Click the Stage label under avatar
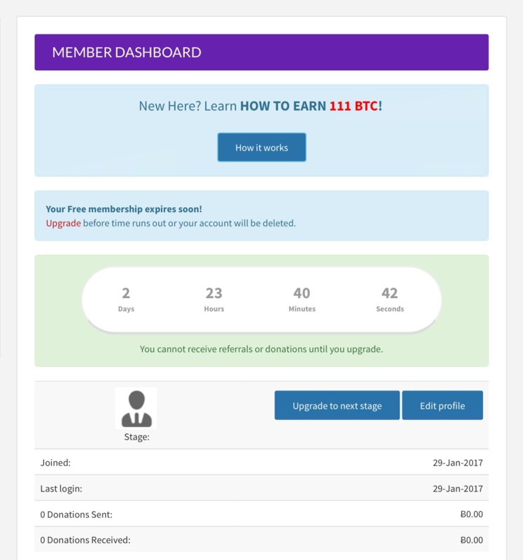The image size is (523, 560). 137,437
